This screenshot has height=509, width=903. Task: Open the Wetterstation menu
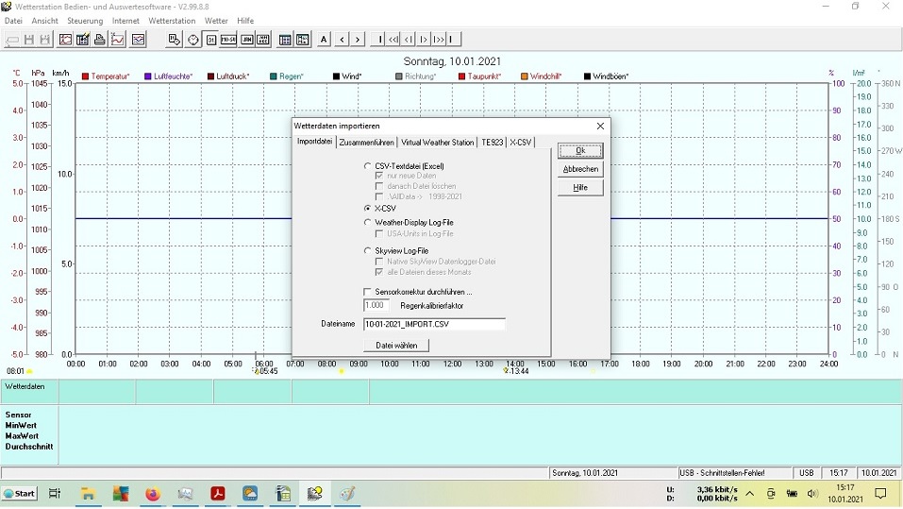point(172,21)
